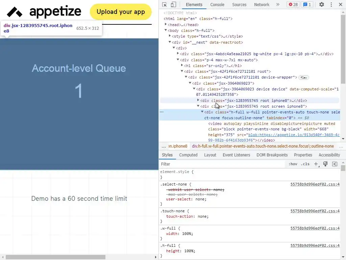Viewport: 346px width, 260px height.
Task: Toggle computed styles sidebar icon
Action: [x=335, y=164]
